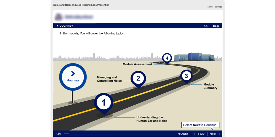Image resolution: width=275 pixels, height=137 pixels.
Task: Click the Managing and Controlling Noise label
Action: coord(109,79)
